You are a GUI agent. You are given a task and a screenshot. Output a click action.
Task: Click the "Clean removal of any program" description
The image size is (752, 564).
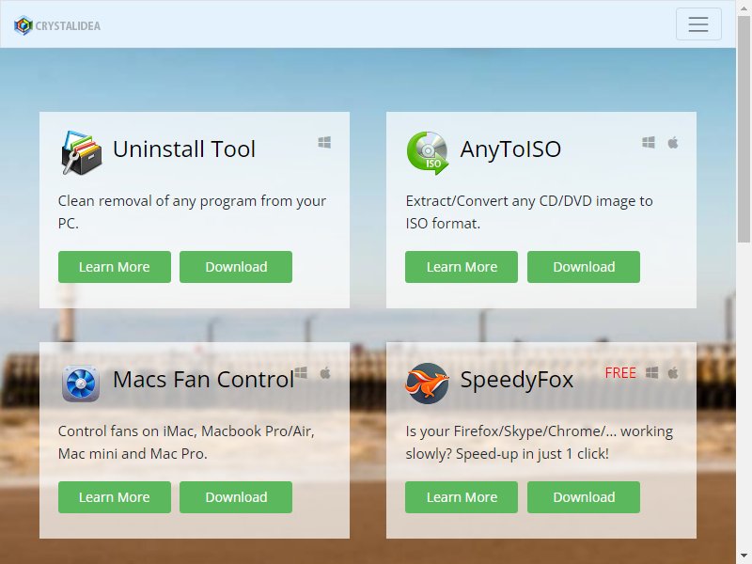pyautogui.click(x=192, y=212)
